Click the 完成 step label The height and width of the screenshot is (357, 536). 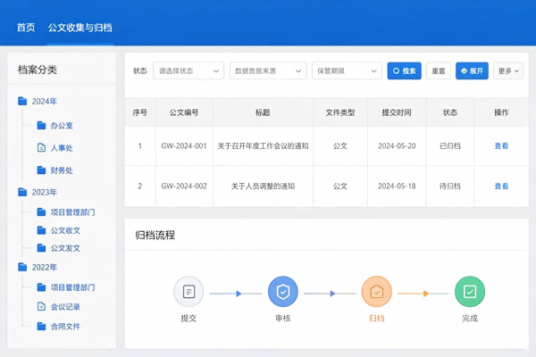click(x=470, y=319)
